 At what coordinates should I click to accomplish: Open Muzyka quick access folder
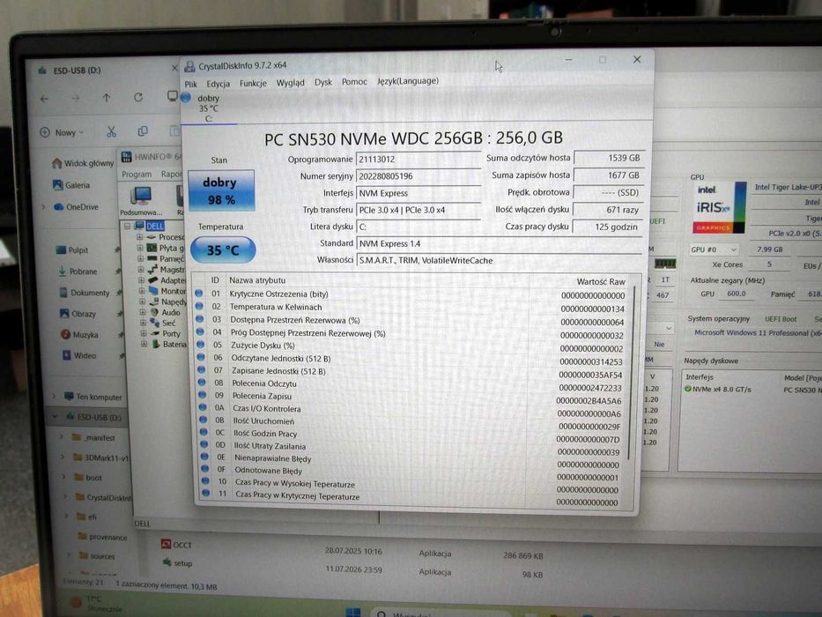click(79, 334)
